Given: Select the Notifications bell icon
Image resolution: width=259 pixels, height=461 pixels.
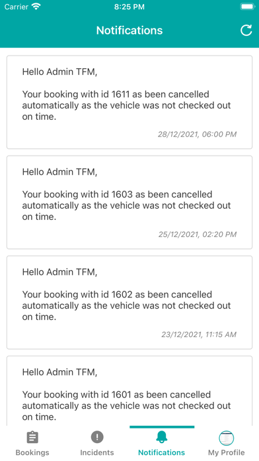Looking at the screenshot, I should [162, 437].
